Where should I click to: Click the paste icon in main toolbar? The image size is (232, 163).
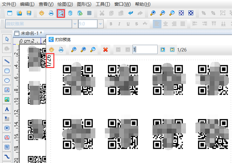tap(121, 13)
